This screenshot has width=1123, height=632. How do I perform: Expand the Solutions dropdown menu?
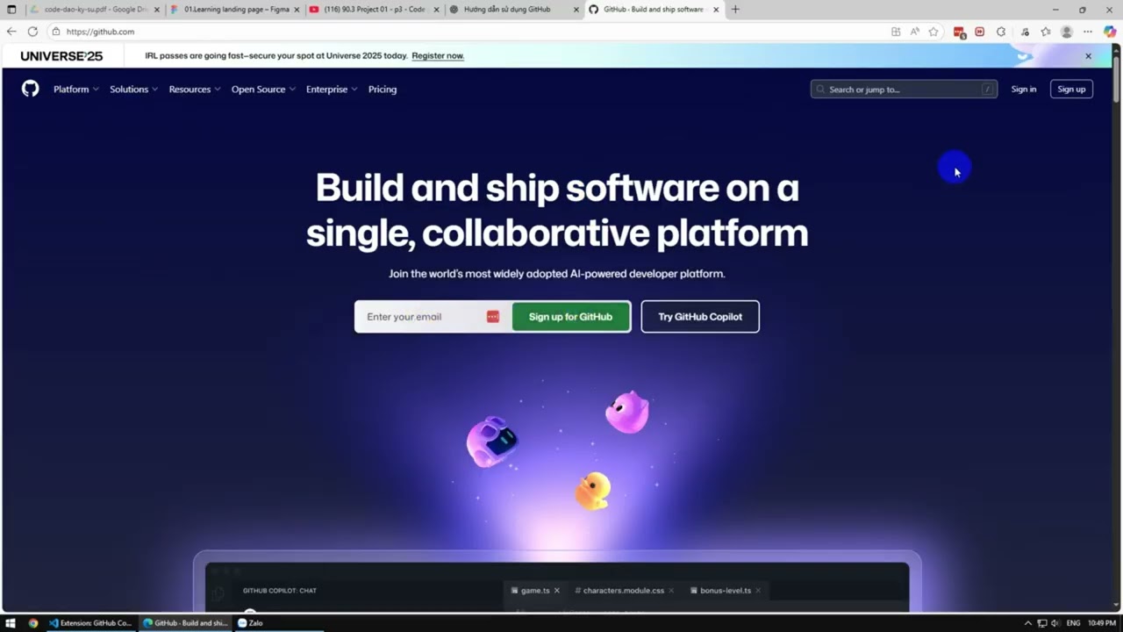pyautogui.click(x=133, y=90)
